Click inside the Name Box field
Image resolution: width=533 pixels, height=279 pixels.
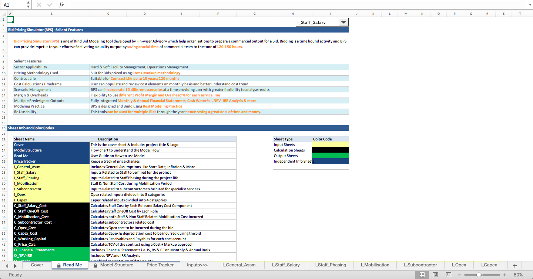pyautogui.click(x=11, y=5)
